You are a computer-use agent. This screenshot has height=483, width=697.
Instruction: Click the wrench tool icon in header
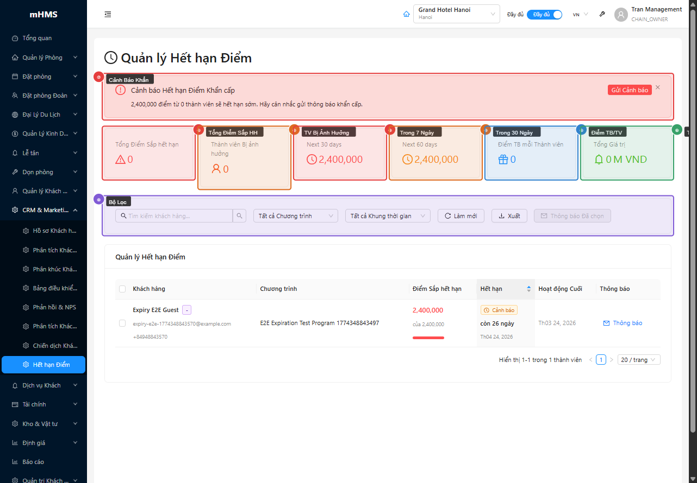click(602, 15)
